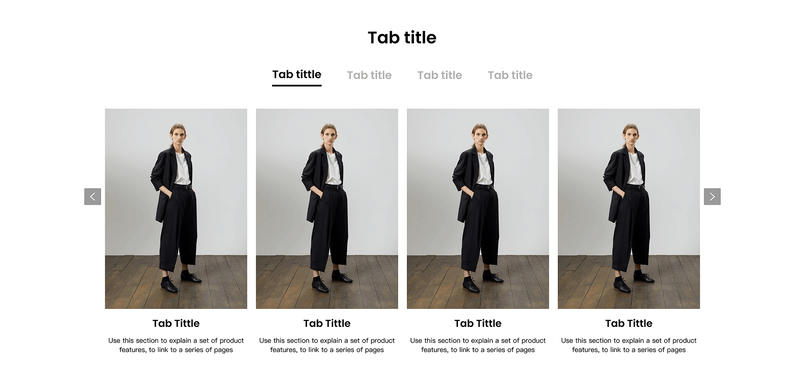
Task: Click the fourth card's "Tab Tittle" heading
Action: [629, 323]
